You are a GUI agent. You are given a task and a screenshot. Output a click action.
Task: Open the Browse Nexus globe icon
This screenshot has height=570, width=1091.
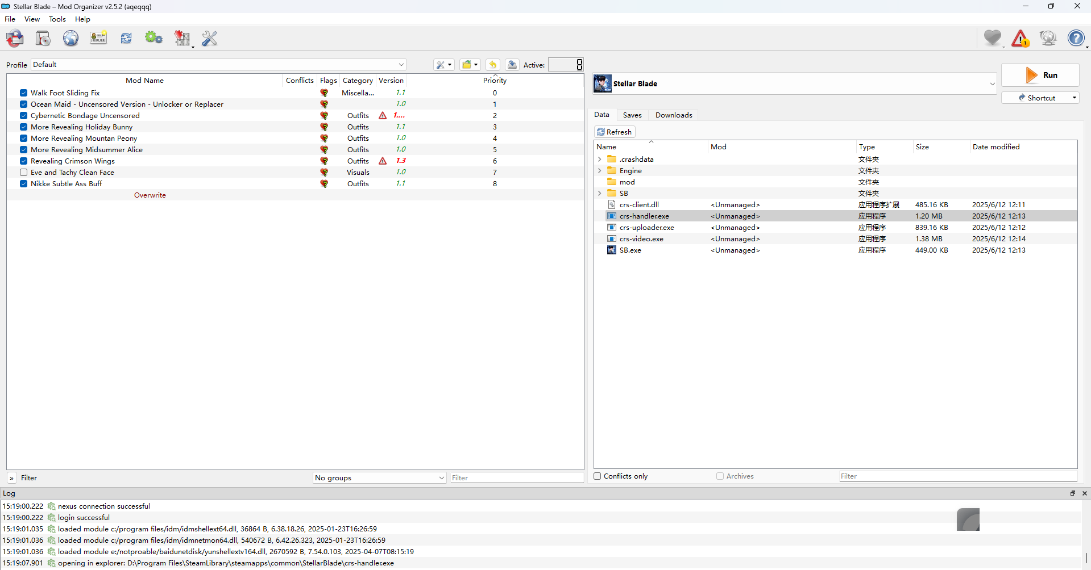pyautogui.click(x=70, y=38)
